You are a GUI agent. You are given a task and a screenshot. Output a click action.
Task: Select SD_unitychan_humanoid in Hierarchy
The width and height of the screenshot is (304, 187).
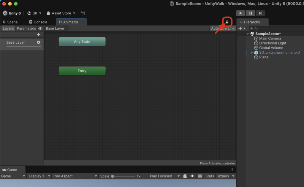click(x=279, y=53)
